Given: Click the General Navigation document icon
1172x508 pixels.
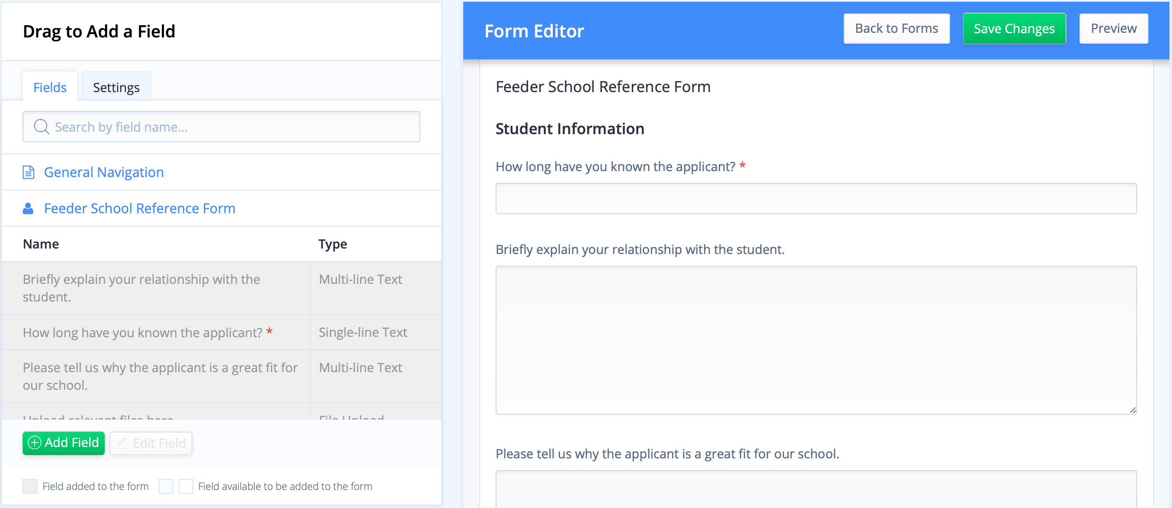Looking at the screenshot, I should 28,172.
